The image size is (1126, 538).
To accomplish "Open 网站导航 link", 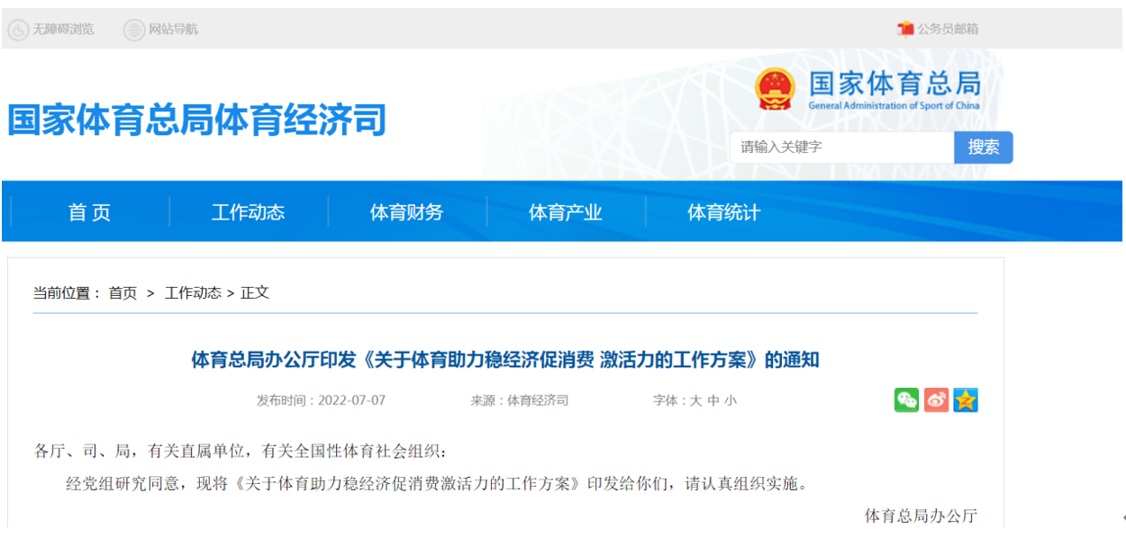I will [x=173, y=30].
